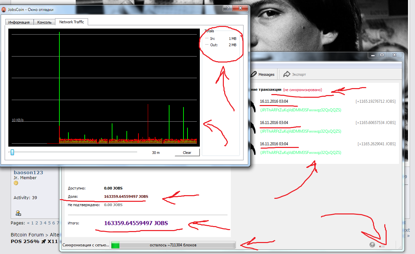Click the Не подтверждено balance "0.00 JOBS"
This screenshot has height=254, width=415.
[x=113, y=205]
